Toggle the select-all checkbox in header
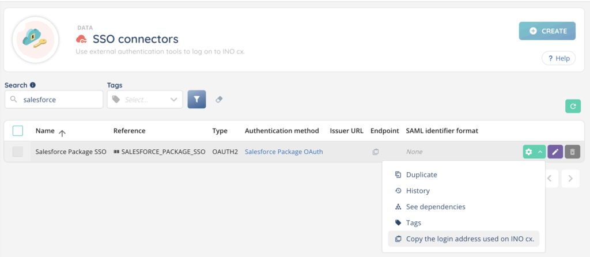 coord(18,131)
